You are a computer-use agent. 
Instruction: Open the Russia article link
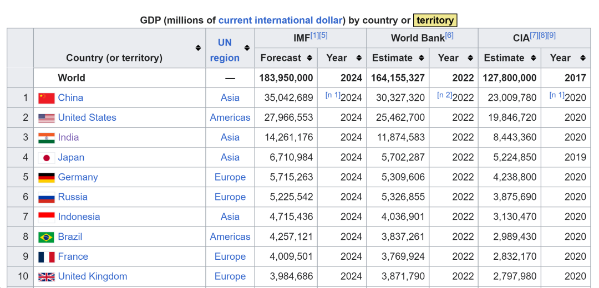point(73,197)
